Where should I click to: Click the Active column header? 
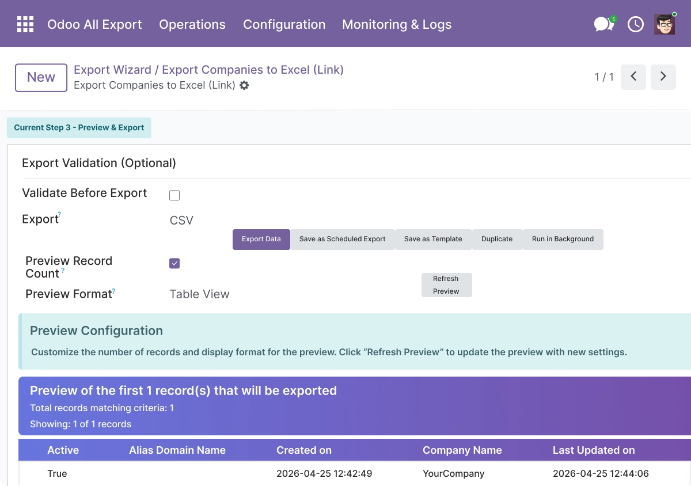pos(63,450)
